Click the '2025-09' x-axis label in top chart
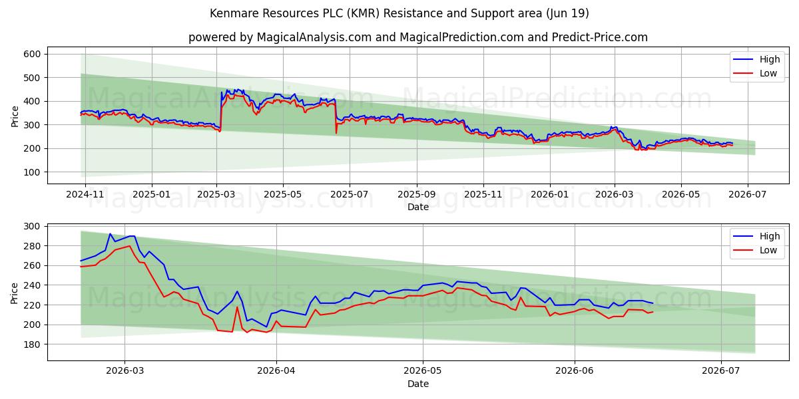The height and width of the screenshot is (399, 799). click(417, 194)
